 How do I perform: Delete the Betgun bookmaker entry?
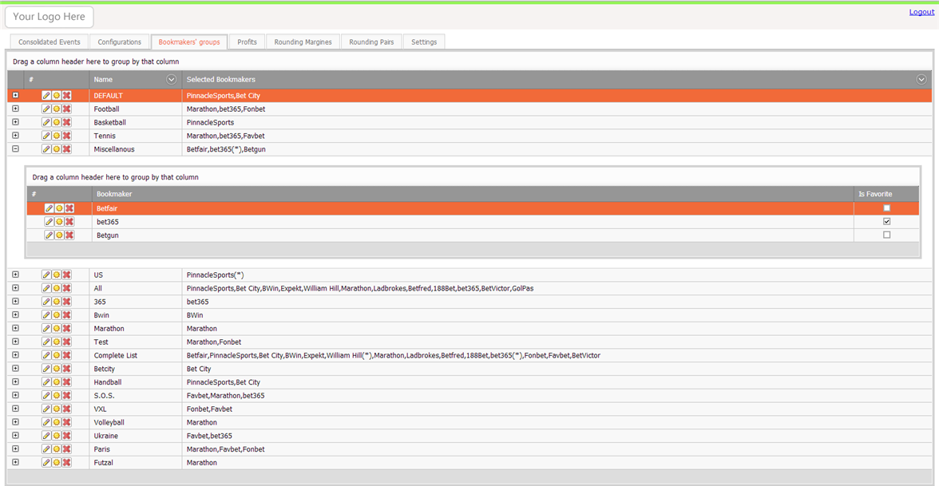pyautogui.click(x=69, y=235)
